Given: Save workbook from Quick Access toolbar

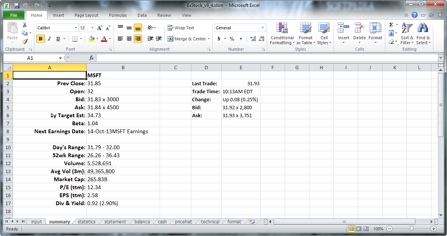Looking at the screenshot, I should [16, 5].
